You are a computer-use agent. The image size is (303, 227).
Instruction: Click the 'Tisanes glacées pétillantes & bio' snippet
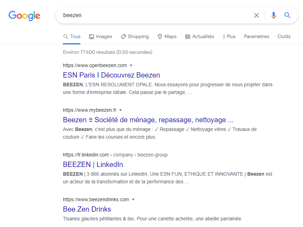(152, 219)
